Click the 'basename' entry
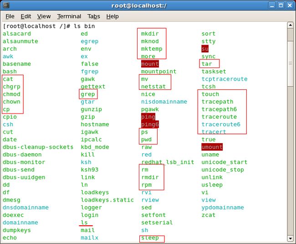Viewport: 296px width, 244px height. click(x=17, y=64)
